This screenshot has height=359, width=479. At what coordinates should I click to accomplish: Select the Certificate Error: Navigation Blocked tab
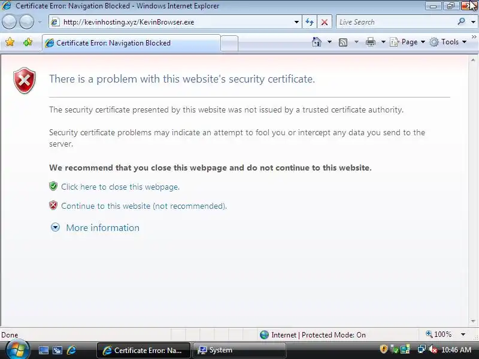coord(131,43)
